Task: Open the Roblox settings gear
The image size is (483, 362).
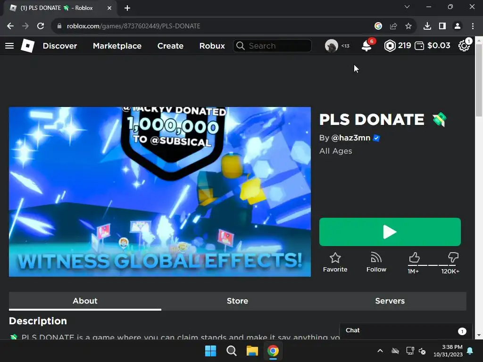Action: [464, 46]
